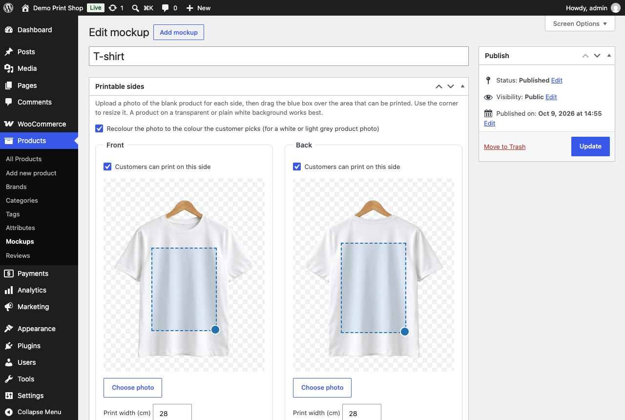Screen dimensions: 625x420
Task: Click the comments bubble icon in admin bar
Action: pos(166,8)
